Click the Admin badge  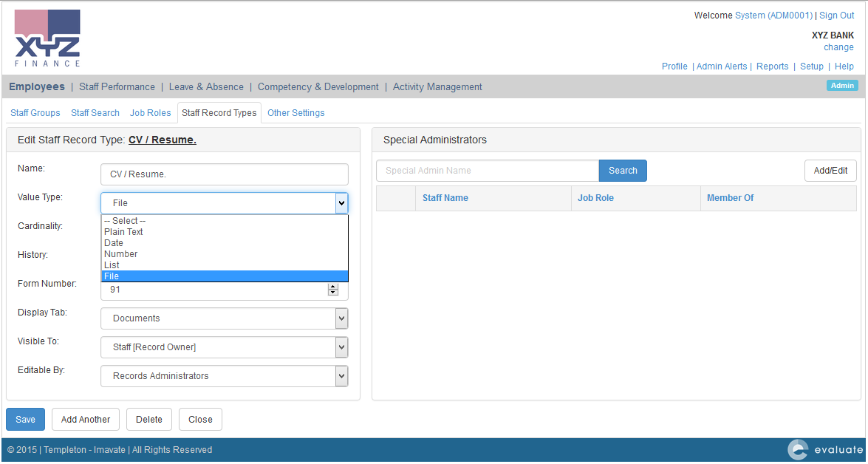[x=842, y=86]
